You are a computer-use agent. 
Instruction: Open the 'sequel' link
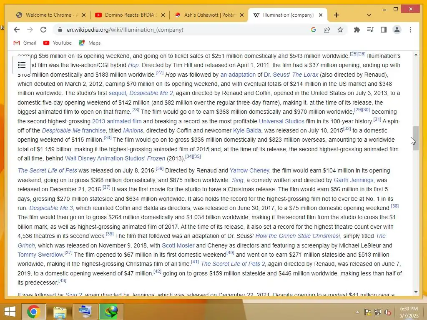coord(117,93)
